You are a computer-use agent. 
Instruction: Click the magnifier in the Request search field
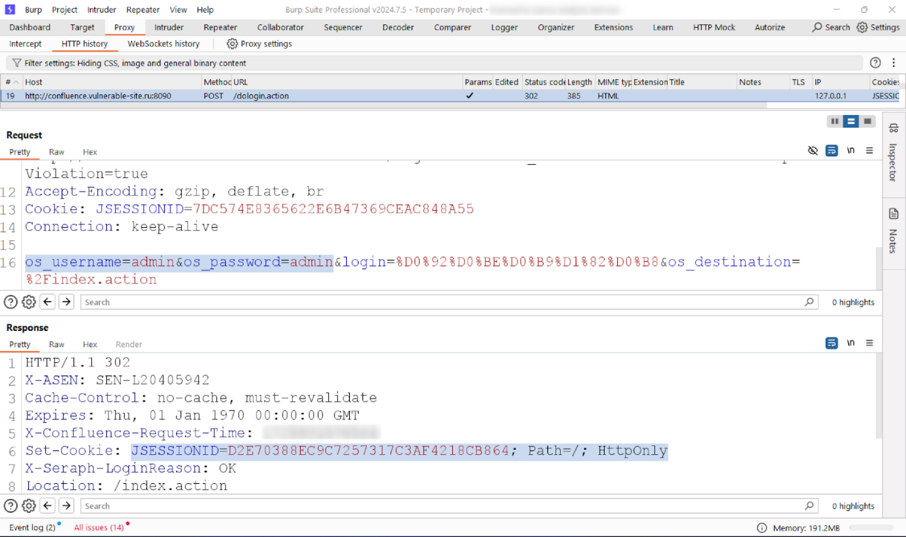click(x=809, y=302)
